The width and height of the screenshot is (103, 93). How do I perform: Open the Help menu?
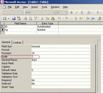pyautogui.click(x=65, y=7)
